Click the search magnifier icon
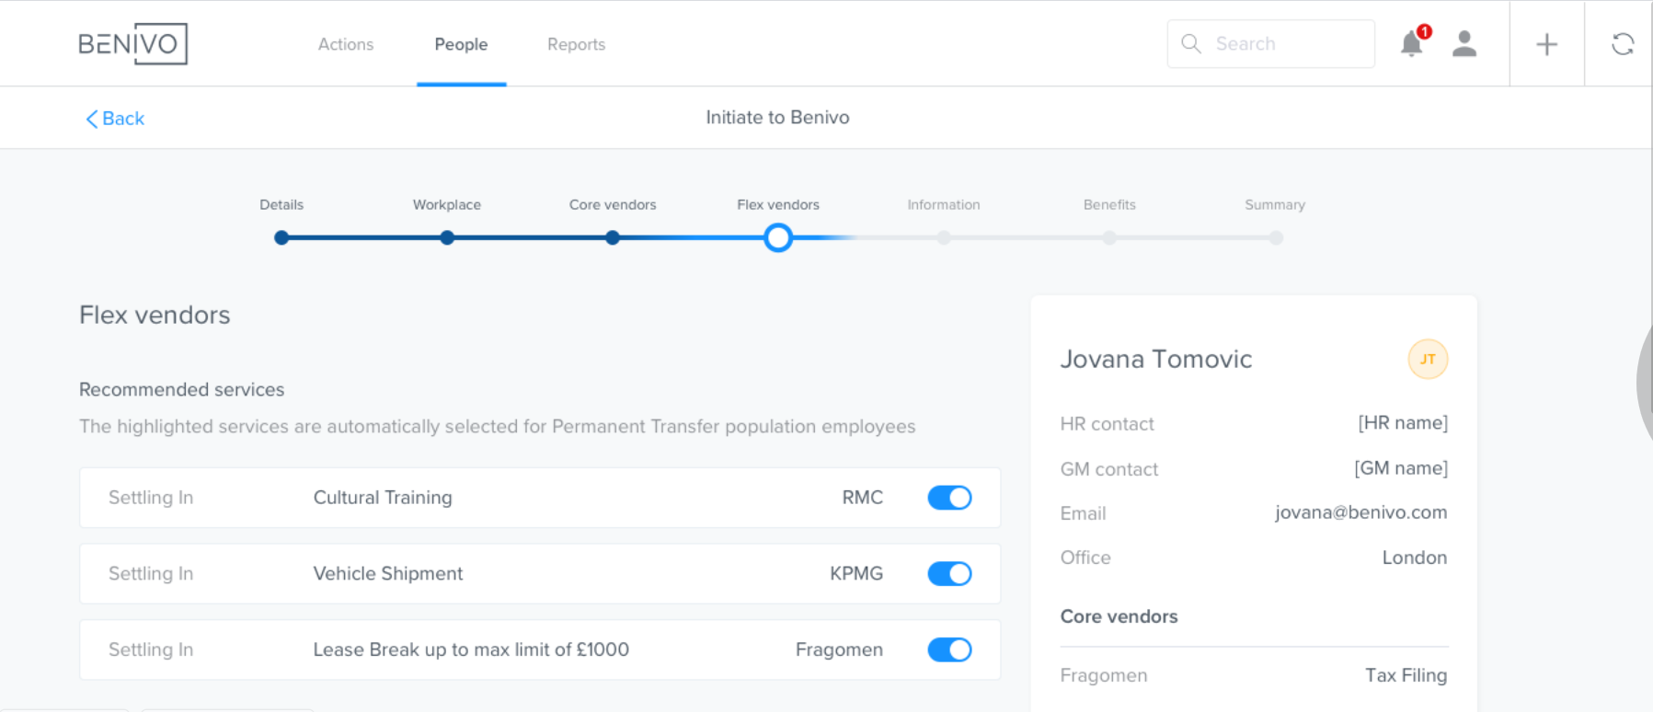 [x=1191, y=43]
